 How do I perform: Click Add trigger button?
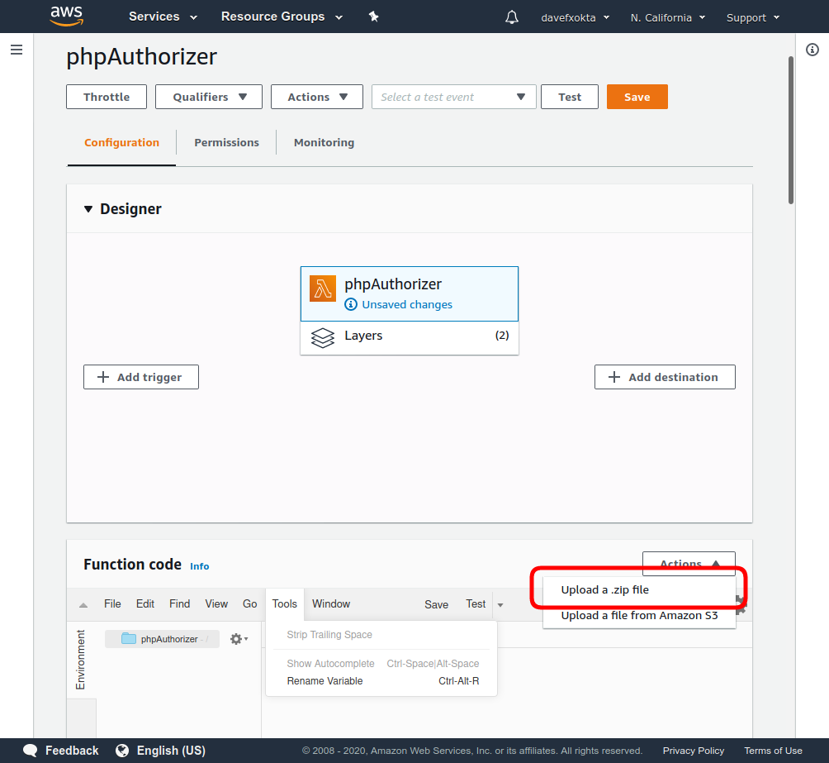141,377
